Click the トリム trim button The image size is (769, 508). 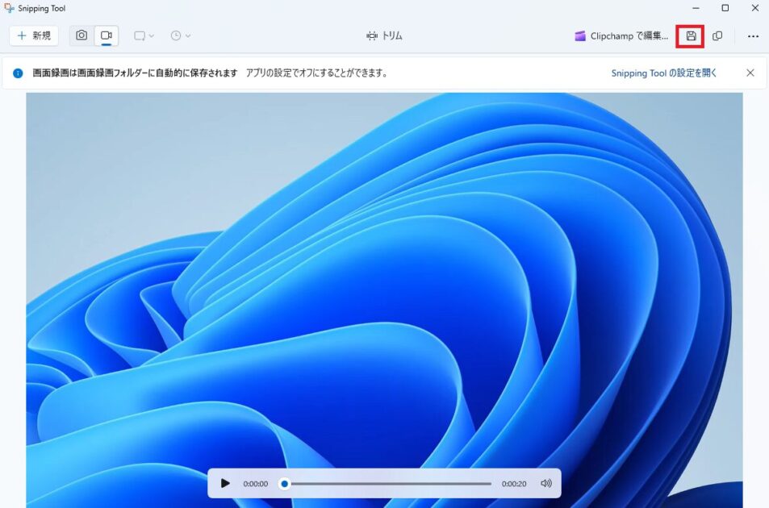[x=384, y=35]
